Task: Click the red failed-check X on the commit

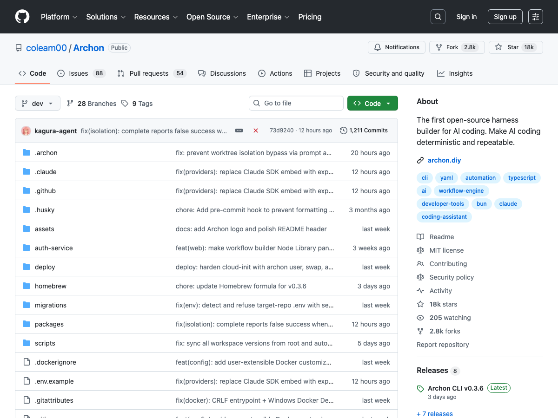Action: (x=256, y=131)
